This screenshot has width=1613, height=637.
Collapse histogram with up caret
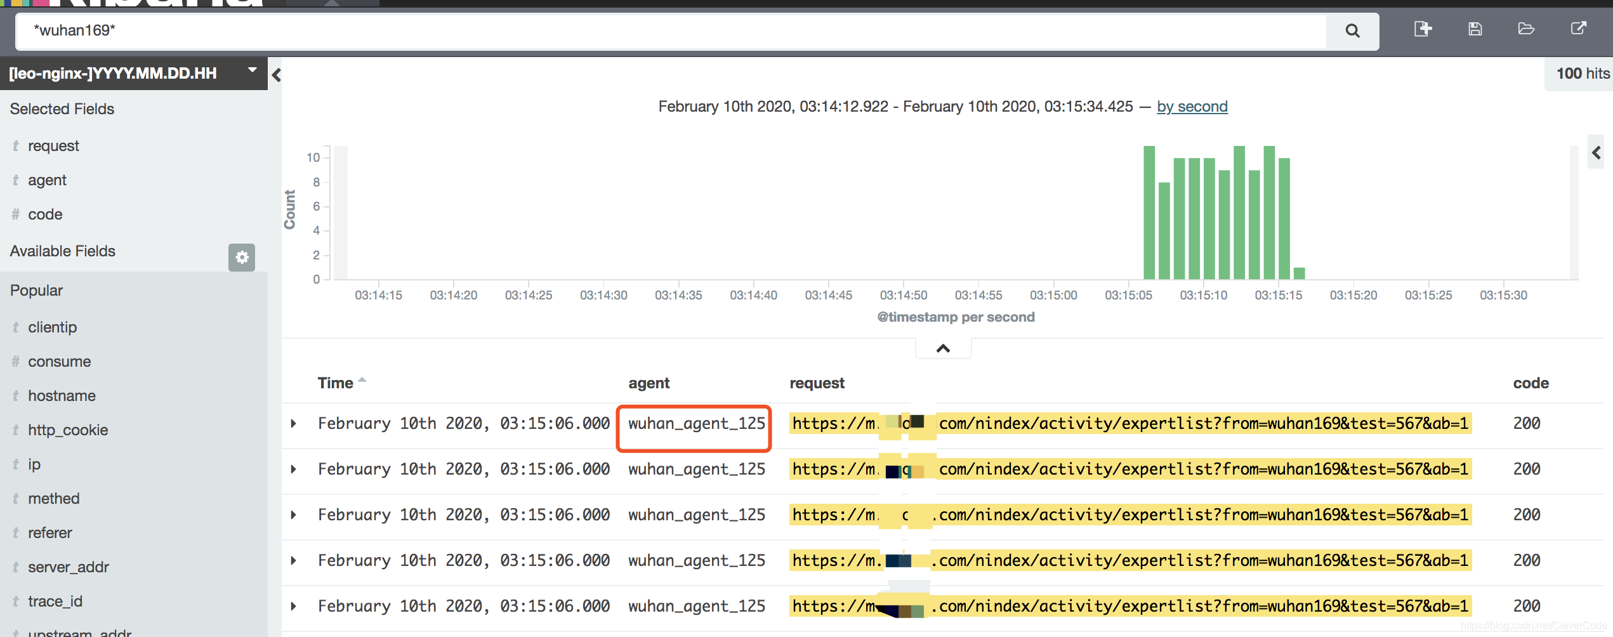click(x=943, y=348)
